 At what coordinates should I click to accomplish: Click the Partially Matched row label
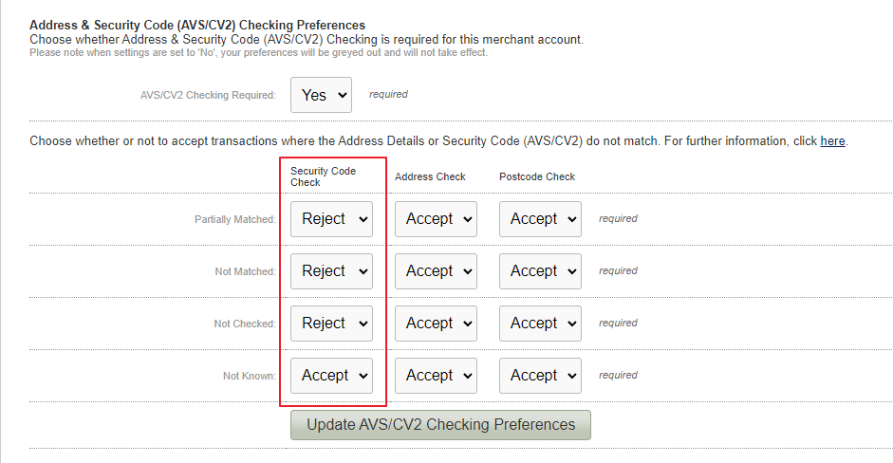pos(235,219)
